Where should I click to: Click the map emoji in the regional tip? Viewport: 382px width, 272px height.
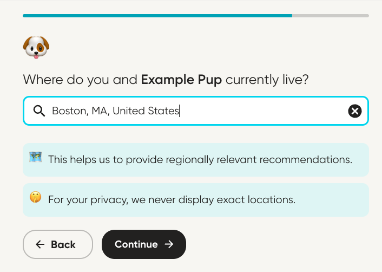[x=36, y=158]
